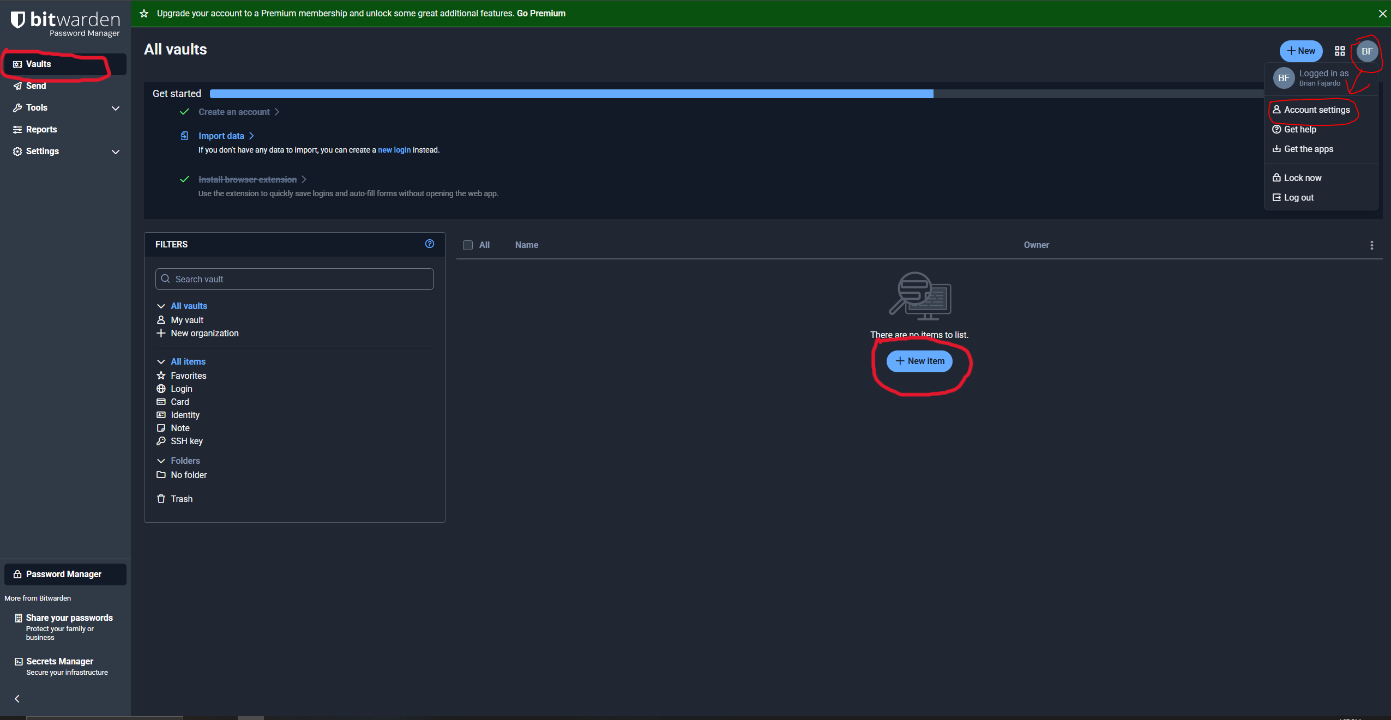This screenshot has height=720, width=1391.
Task: Filter by the Trash icon
Action: (161, 499)
